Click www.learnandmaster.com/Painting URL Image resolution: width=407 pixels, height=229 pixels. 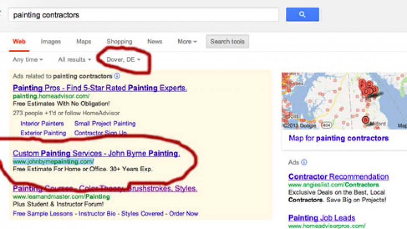pos(61,196)
